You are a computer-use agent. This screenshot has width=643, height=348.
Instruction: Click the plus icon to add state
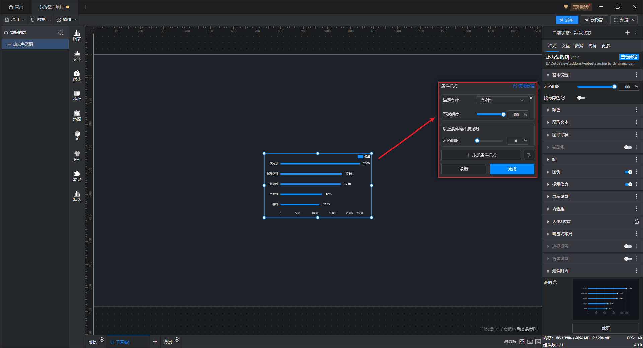click(x=627, y=33)
